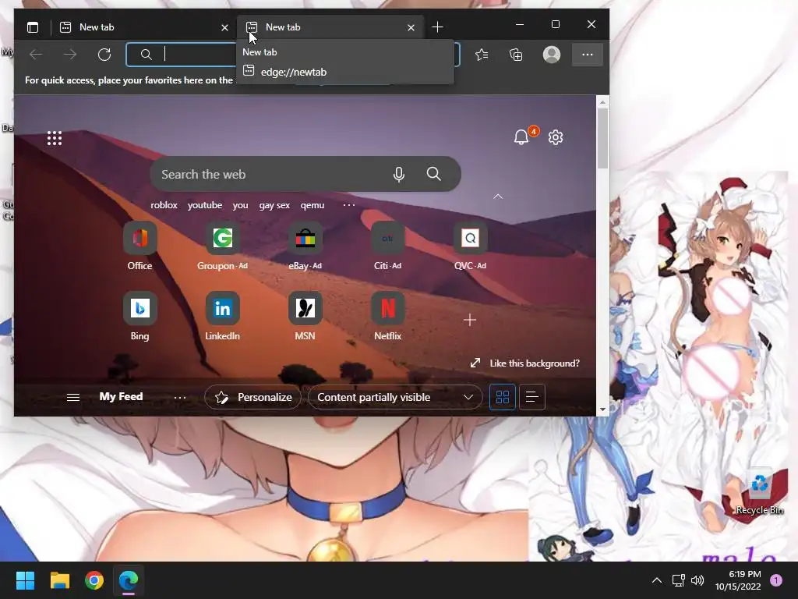Open the LinkedIn quick link
Screen dimensions: 798x599
222,317
